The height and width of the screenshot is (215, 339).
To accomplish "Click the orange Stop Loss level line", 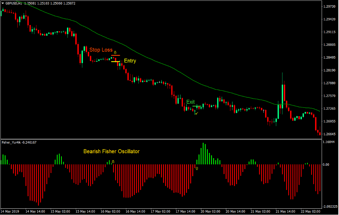I will [116, 55].
